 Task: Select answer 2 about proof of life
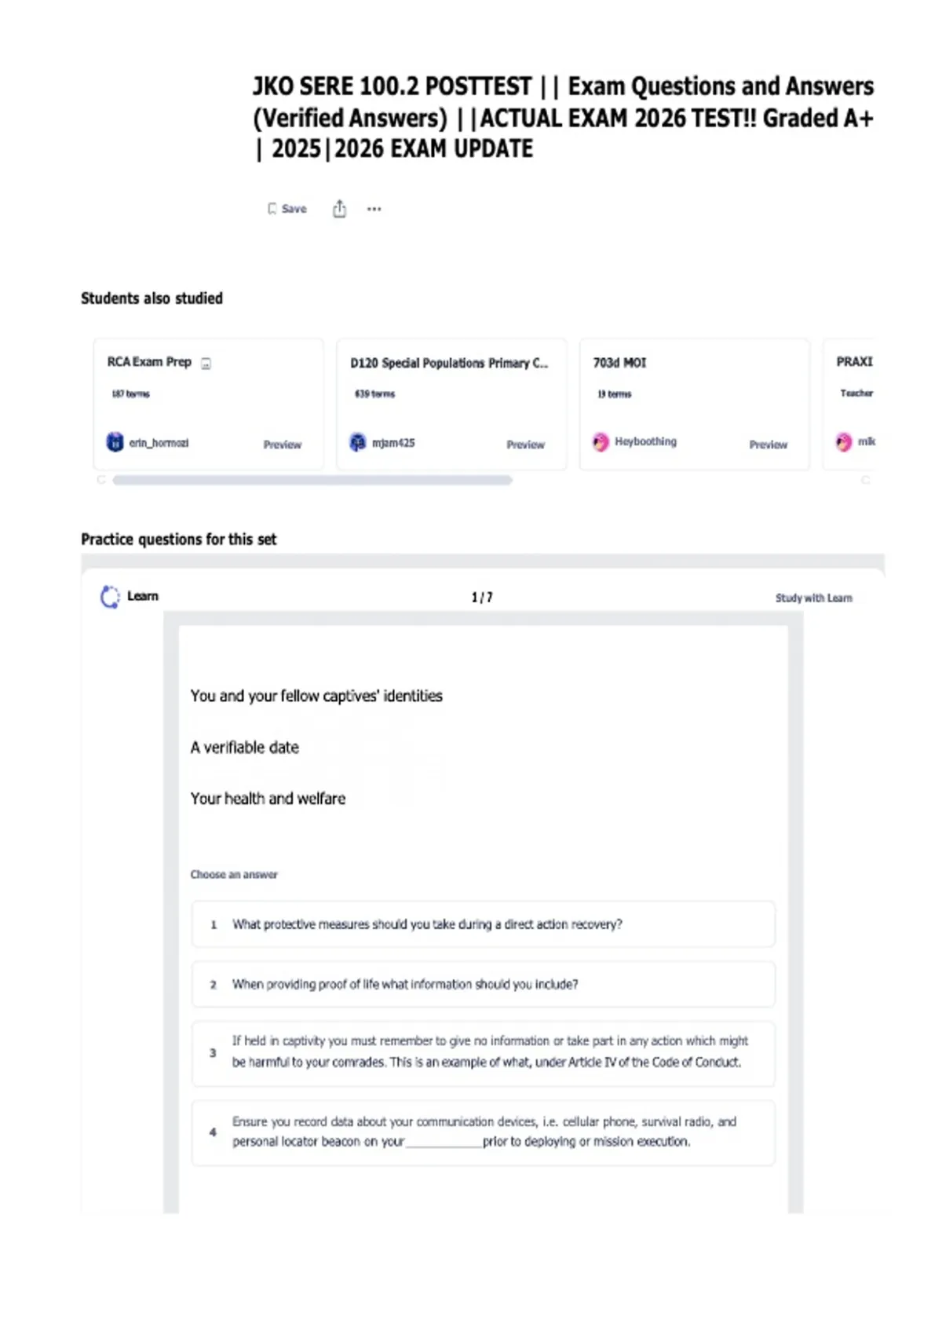483,984
